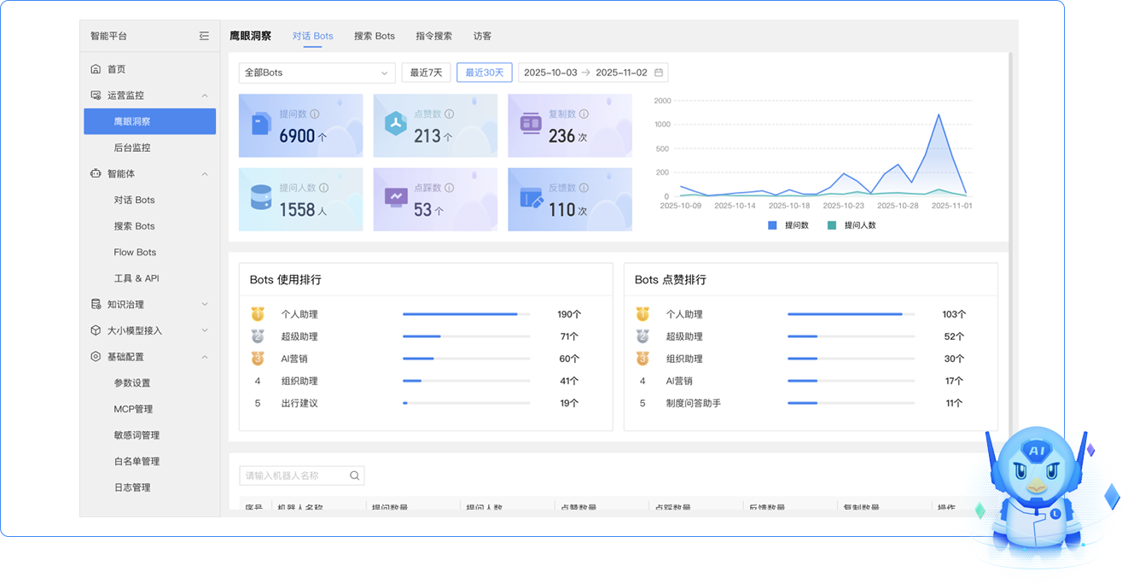Open MCP管理 in the sidebar
1128x583 pixels.
(133, 409)
